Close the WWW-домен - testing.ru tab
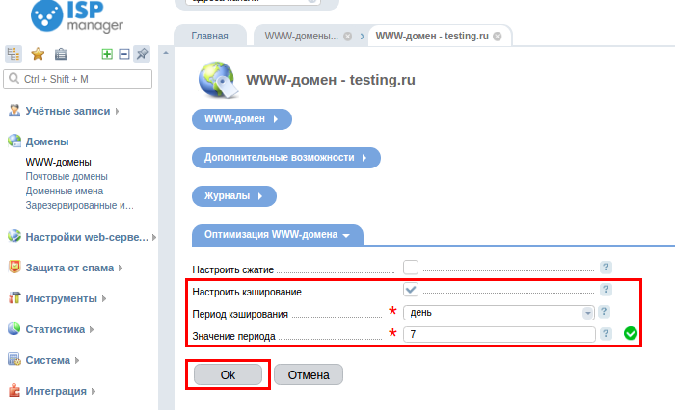Screen dimensions: 675x410 (x=498, y=37)
